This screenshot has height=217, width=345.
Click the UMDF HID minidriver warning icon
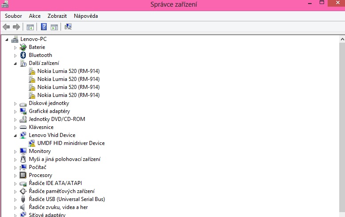(x=32, y=143)
